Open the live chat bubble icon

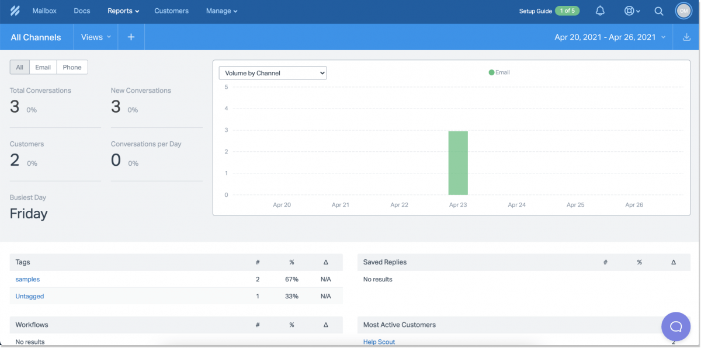[675, 326]
